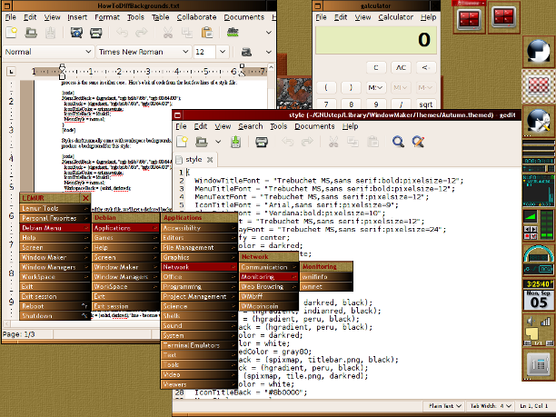Open the Tab Width dropdown in gedit
Image resolution: width=556 pixels, height=417 pixels.
[x=491, y=406]
